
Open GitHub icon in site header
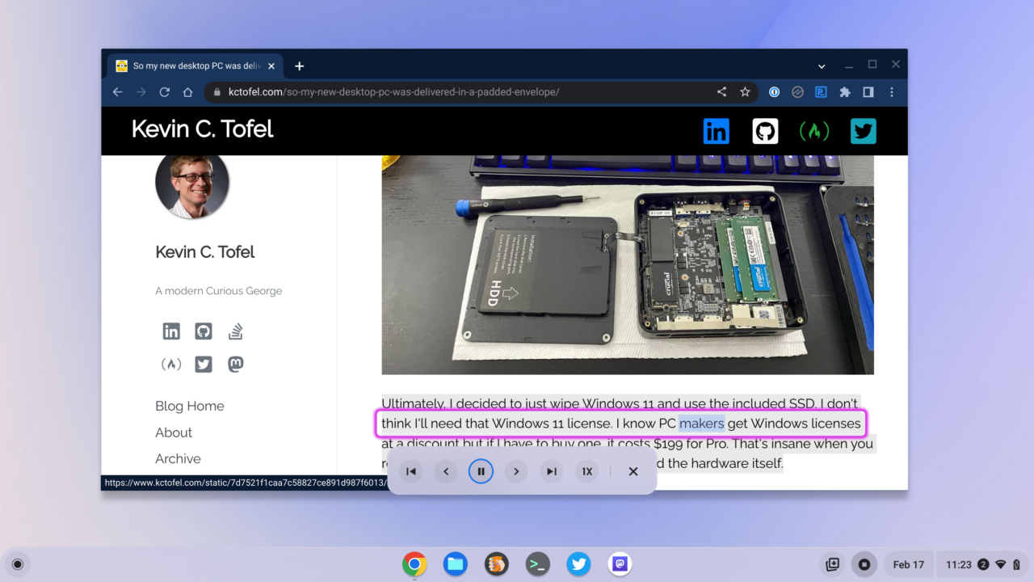click(x=765, y=131)
